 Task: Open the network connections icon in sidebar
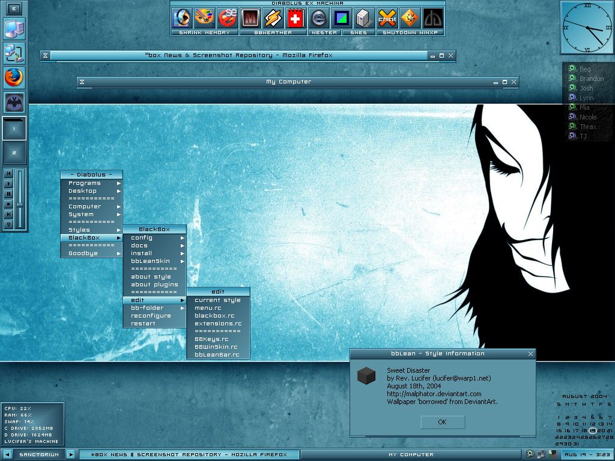click(x=14, y=53)
